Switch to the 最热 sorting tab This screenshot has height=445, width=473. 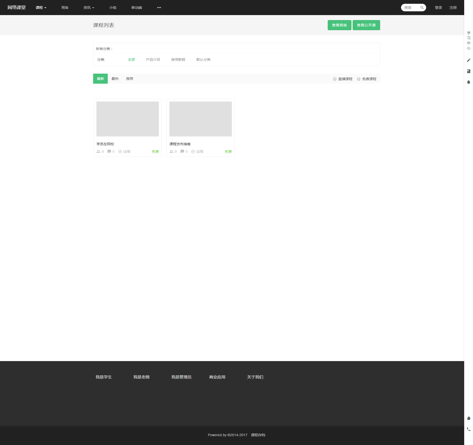115,79
